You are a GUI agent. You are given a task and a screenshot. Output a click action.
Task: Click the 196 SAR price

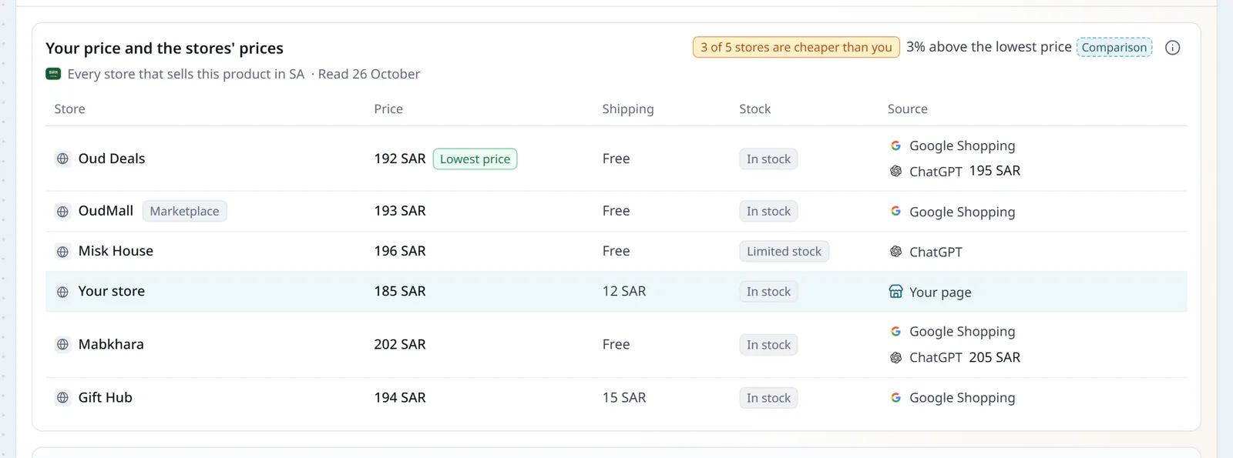coord(400,251)
